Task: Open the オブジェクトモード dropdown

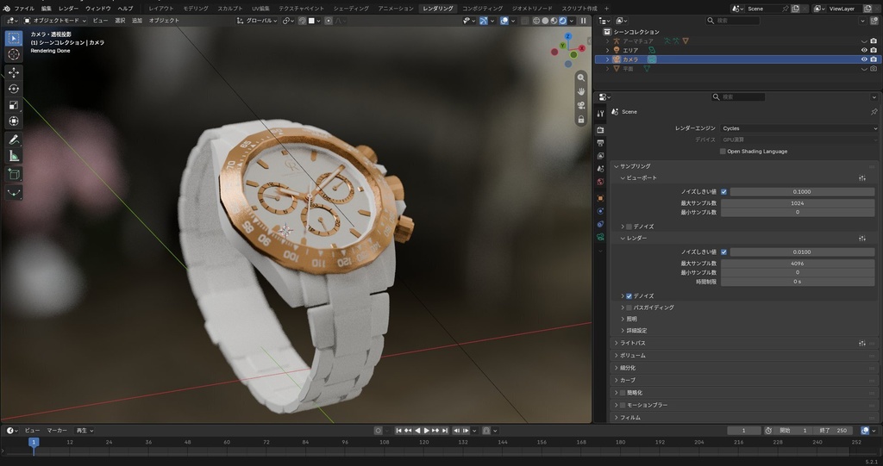Action: pyautogui.click(x=55, y=21)
